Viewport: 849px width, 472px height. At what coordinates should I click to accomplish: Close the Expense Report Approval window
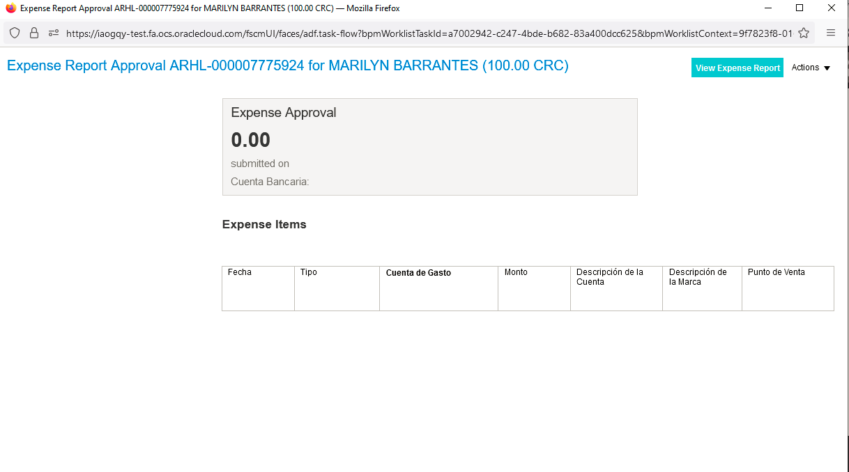click(x=832, y=8)
